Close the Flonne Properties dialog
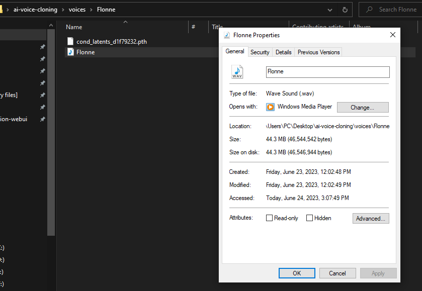Screen dimensions: 422x291 (x=393, y=35)
